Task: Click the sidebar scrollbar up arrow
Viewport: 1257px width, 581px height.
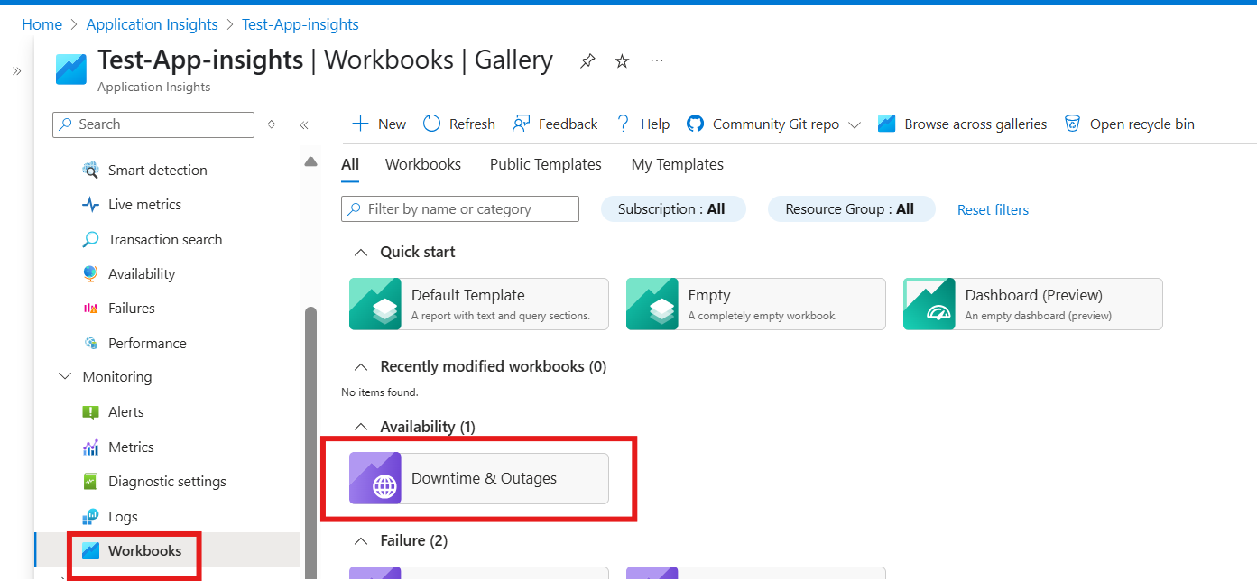Action: point(311,161)
